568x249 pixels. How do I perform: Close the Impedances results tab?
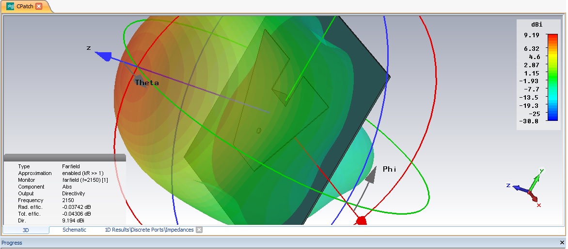[199, 230]
